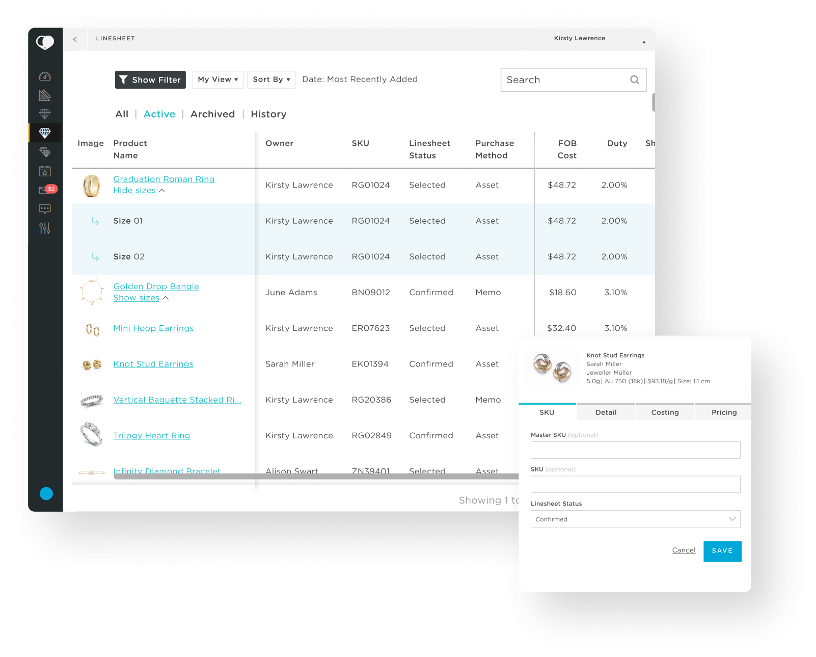Switch to the Costing tab in popup
816x657 pixels.
[x=665, y=412]
